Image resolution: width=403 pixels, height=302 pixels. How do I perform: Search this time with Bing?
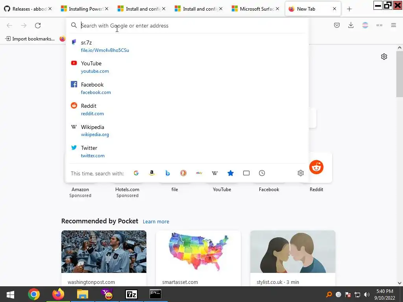168,173
